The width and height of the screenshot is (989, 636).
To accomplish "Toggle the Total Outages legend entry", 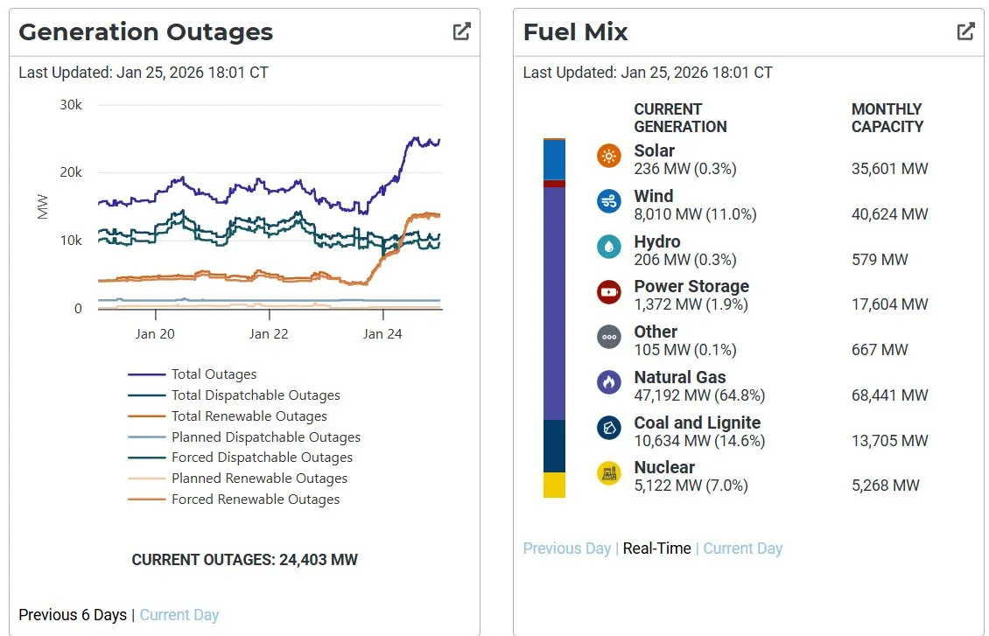I will (215, 374).
